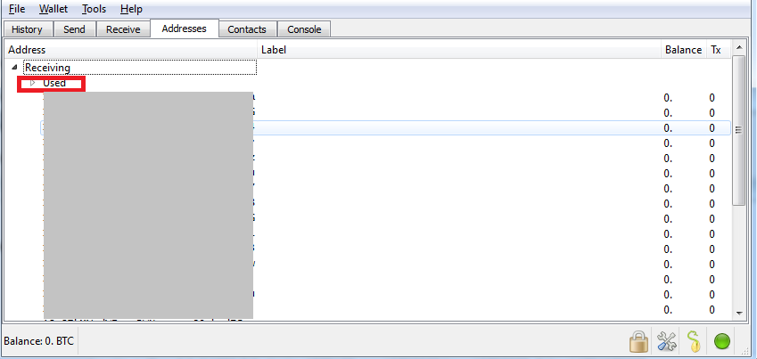Open the Console tab

click(304, 29)
